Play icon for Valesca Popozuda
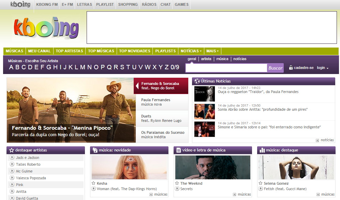This screenshot has height=200, width=340. click(x=12, y=178)
